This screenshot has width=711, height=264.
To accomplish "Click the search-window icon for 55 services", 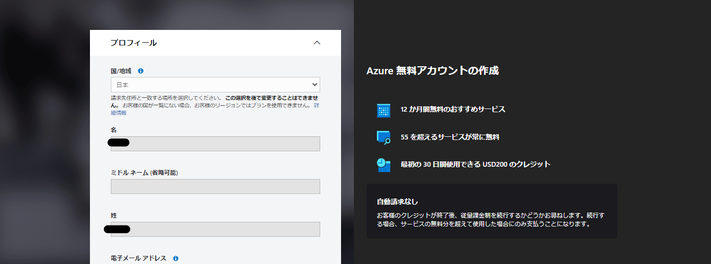I will (x=383, y=137).
